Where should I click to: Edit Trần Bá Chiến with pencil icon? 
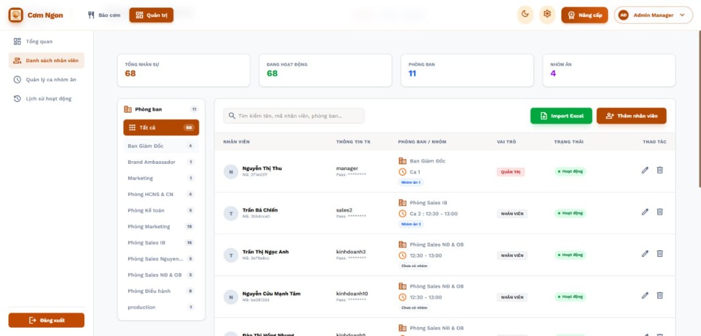(645, 212)
